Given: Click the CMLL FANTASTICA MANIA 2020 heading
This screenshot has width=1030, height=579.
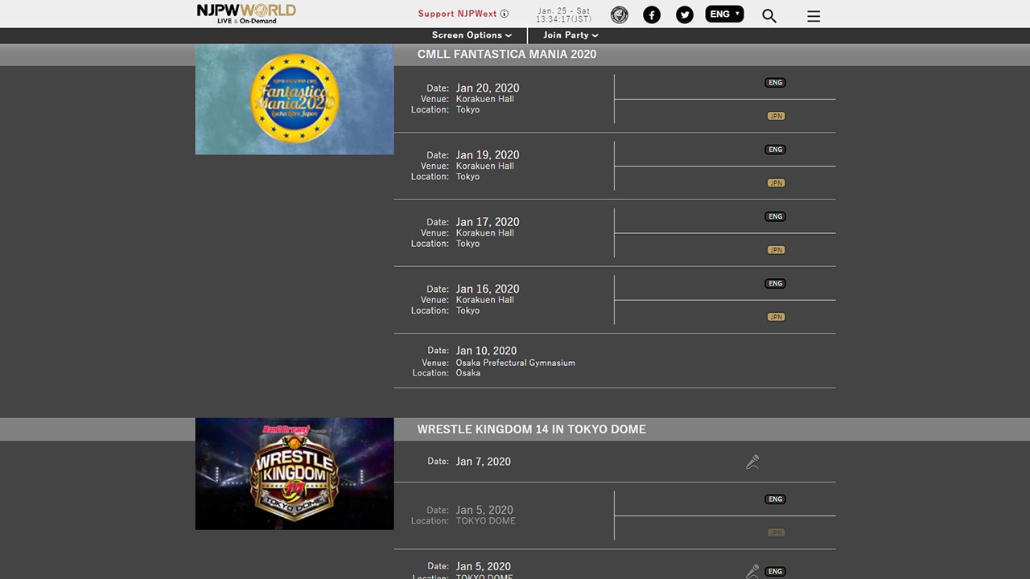Looking at the screenshot, I should coord(507,55).
